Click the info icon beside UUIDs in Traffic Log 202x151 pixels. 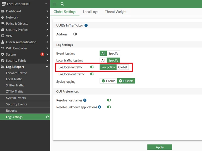click(x=86, y=25)
